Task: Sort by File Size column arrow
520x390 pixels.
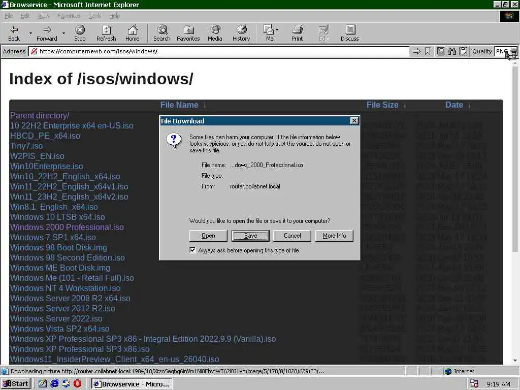Action: tap(405, 105)
